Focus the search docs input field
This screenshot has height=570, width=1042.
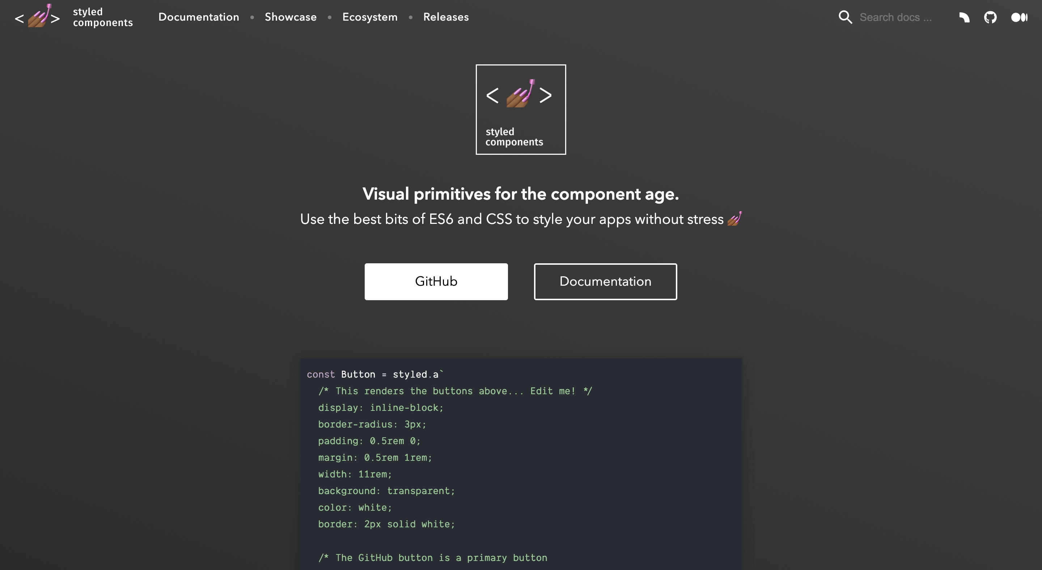pos(899,17)
